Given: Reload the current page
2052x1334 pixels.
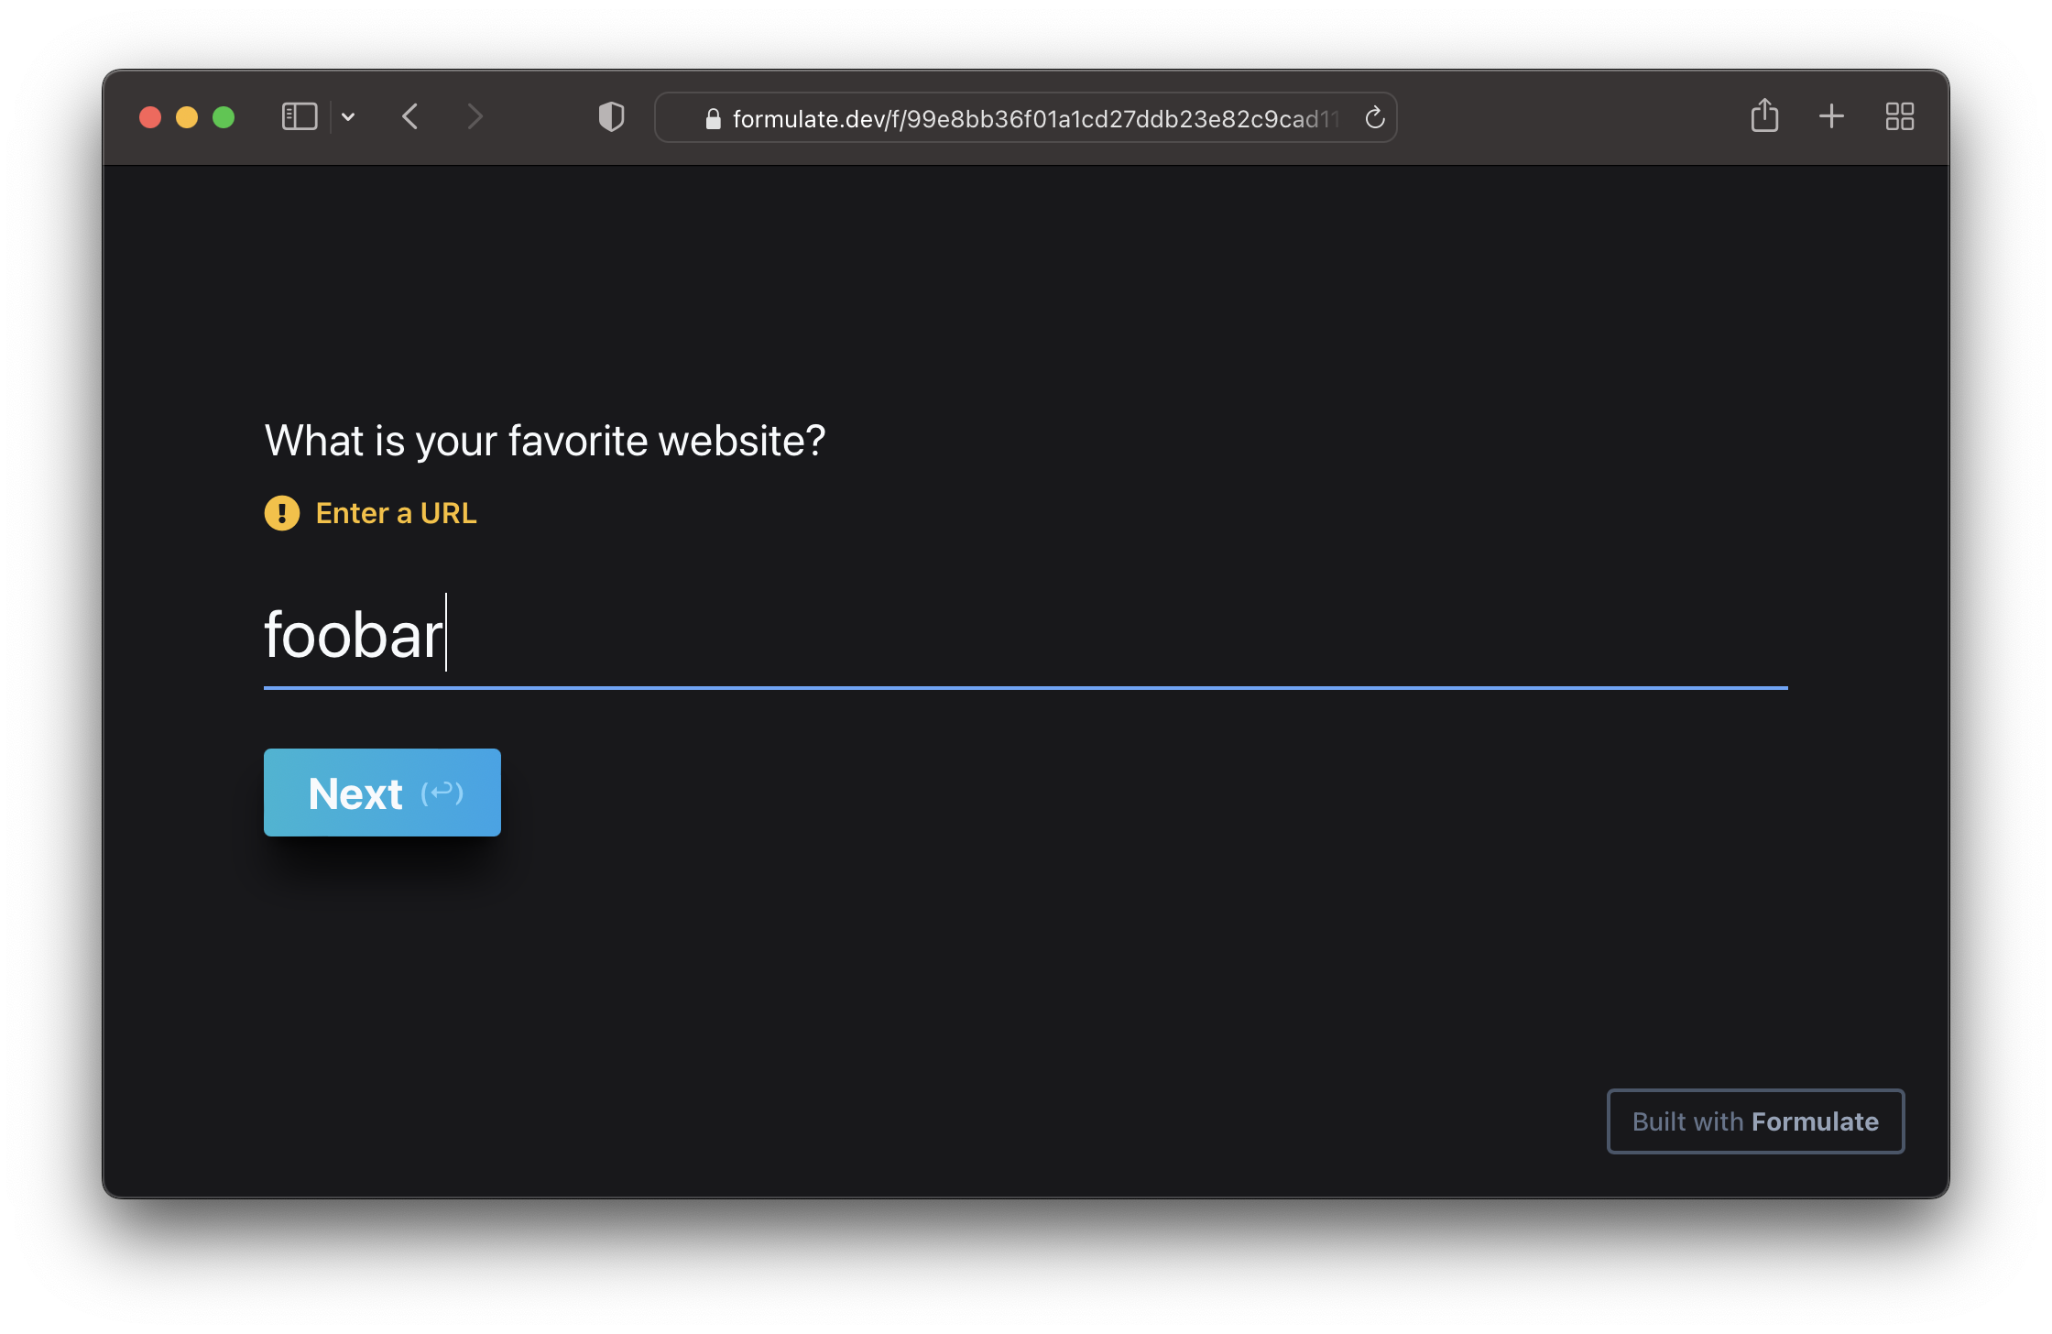Looking at the screenshot, I should pyautogui.click(x=1374, y=117).
